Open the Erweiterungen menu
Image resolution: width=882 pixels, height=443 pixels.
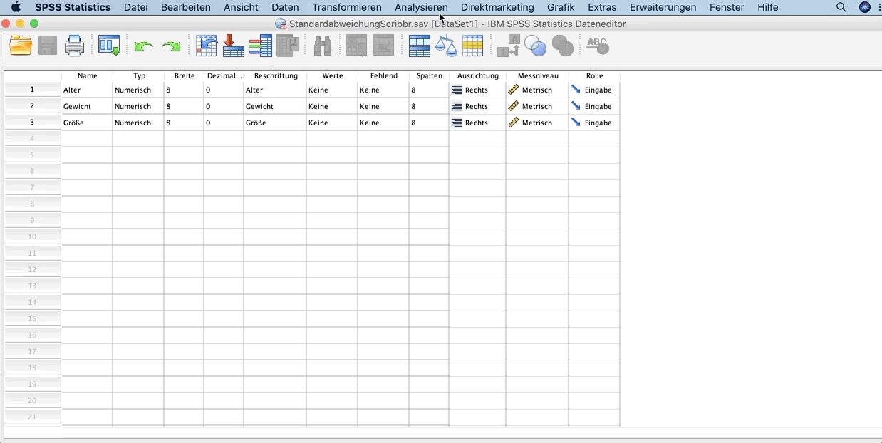coord(663,7)
